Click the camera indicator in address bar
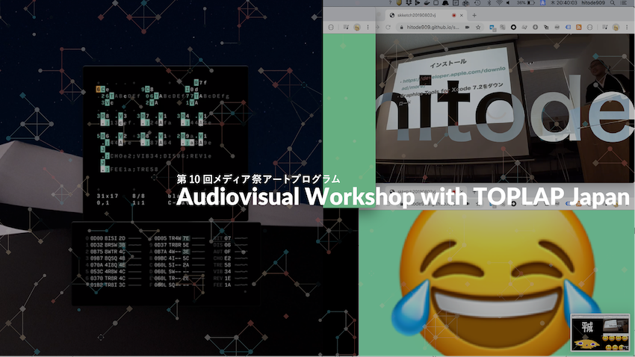The height and width of the screenshot is (357, 635). [x=467, y=27]
